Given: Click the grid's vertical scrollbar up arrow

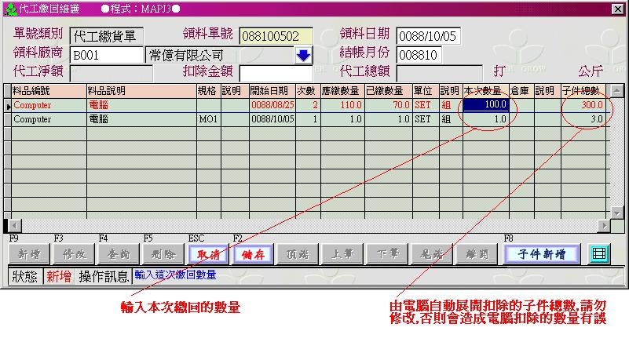Looking at the screenshot, I should 616,91.
